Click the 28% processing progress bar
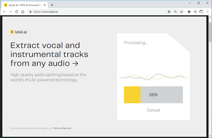This screenshot has width=212, height=138. pos(153,95)
